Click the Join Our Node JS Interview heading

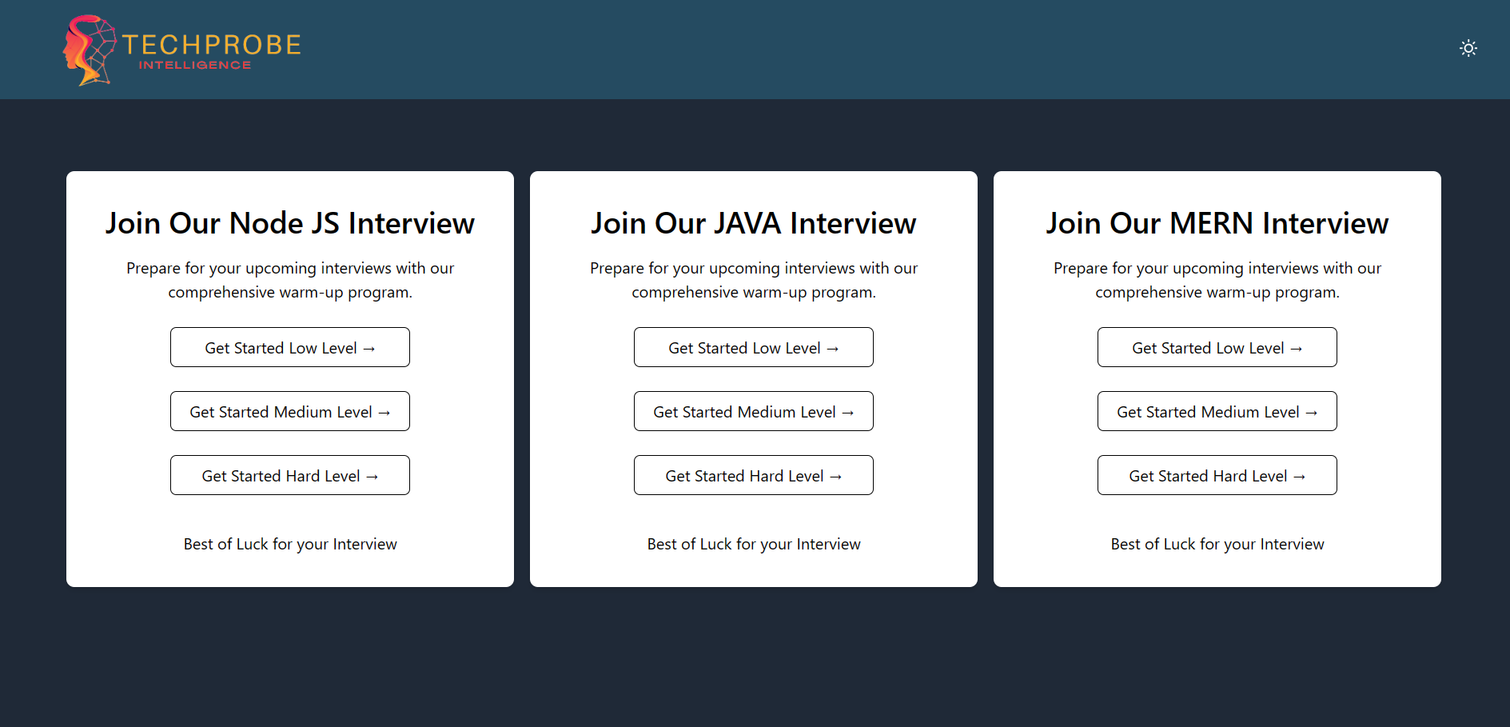point(289,223)
